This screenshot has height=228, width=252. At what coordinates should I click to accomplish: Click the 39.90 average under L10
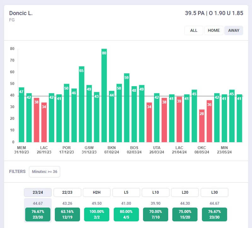pyautogui.click(x=156, y=203)
